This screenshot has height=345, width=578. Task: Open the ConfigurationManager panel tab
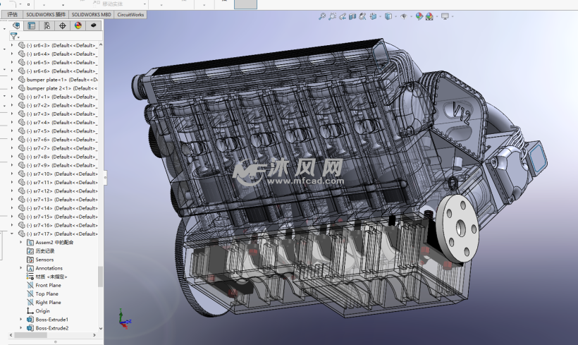[47, 25]
